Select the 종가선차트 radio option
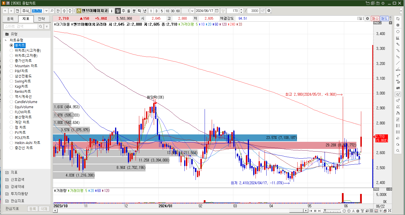 (11, 61)
